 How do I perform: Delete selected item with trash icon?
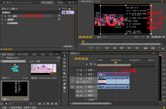(x=56, y=104)
